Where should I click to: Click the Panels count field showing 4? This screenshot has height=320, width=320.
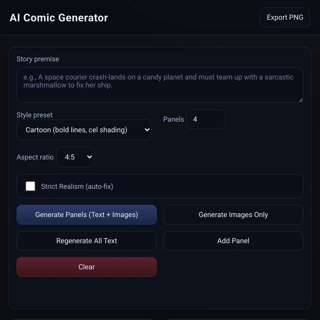[206, 119]
